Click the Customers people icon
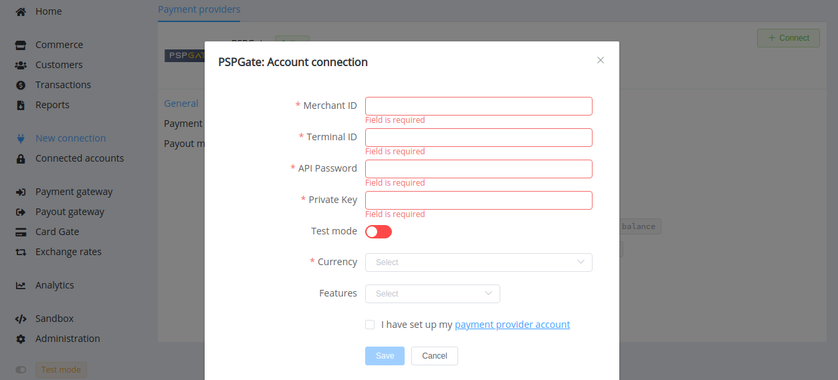Viewport: 838px width, 380px height. point(21,65)
